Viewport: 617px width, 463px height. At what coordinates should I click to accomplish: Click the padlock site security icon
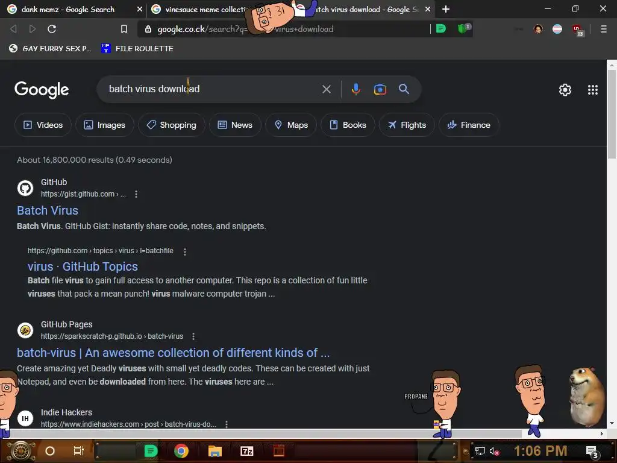[x=148, y=29]
